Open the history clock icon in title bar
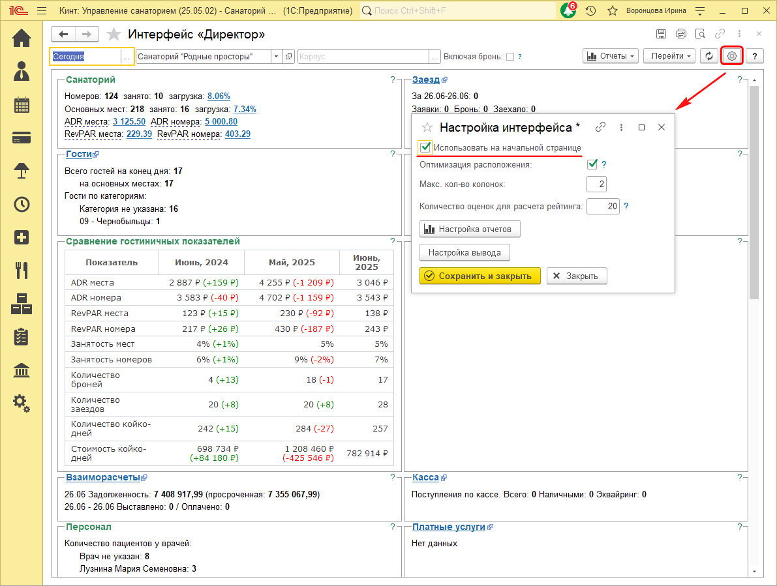The height and width of the screenshot is (586, 777). click(x=590, y=11)
